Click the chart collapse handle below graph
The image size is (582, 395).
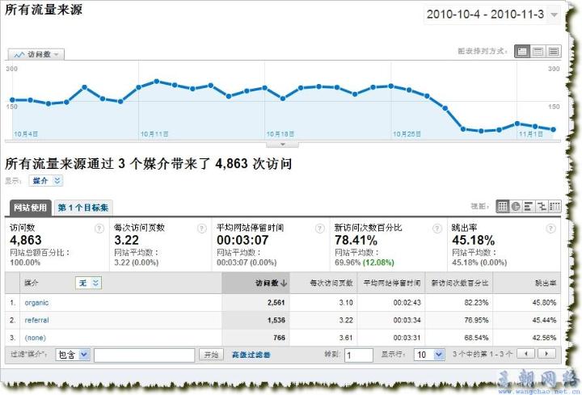point(282,145)
